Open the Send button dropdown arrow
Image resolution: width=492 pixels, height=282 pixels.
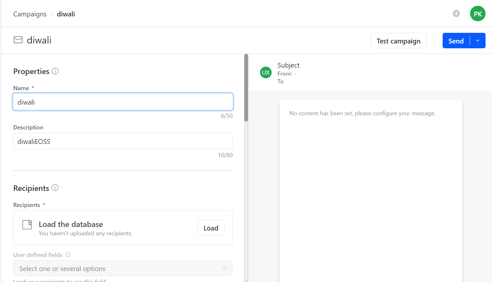(478, 41)
